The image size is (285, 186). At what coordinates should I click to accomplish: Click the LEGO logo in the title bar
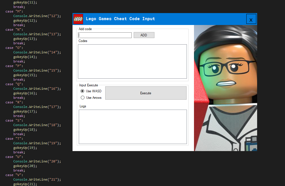pyautogui.click(x=78, y=19)
